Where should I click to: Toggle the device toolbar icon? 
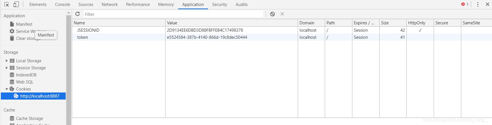coord(16,4)
